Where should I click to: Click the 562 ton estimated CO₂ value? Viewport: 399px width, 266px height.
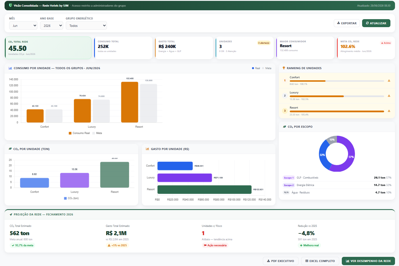[x=19, y=233]
